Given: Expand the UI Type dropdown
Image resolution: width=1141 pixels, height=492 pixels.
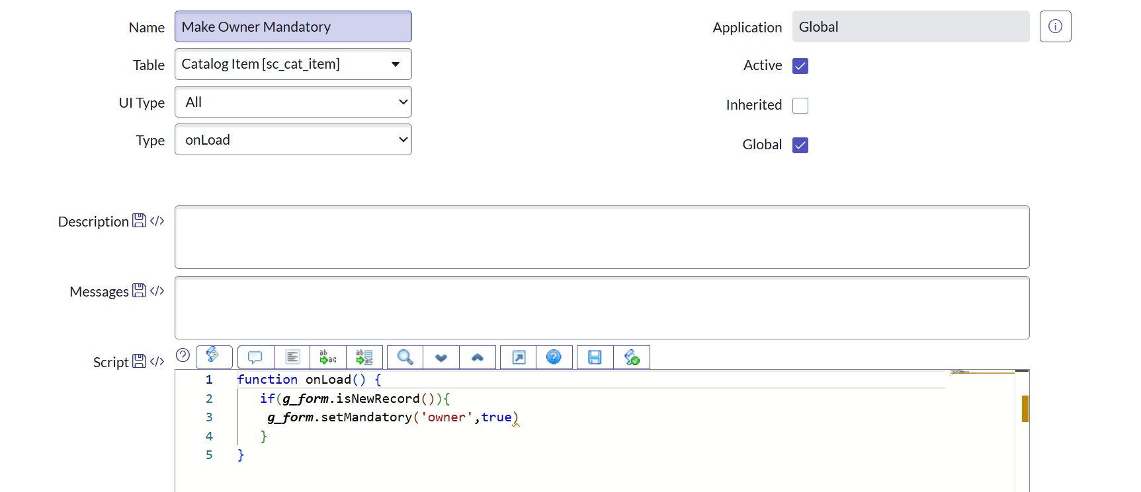Looking at the screenshot, I should pyautogui.click(x=293, y=102).
